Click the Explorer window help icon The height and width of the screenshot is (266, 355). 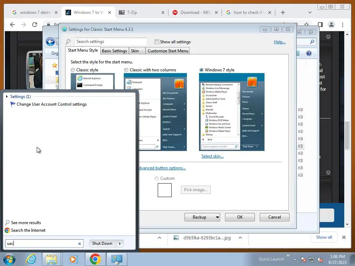pos(309,53)
